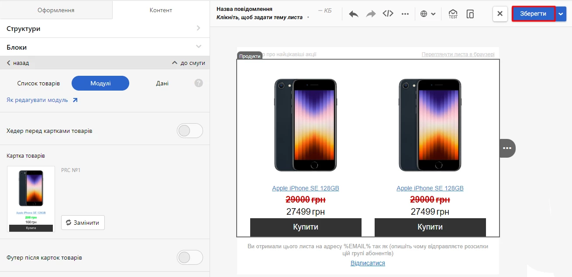This screenshot has width=572, height=277.
Task: Click right Apple iPhone SE 128GB link
Action: (430, 188)
